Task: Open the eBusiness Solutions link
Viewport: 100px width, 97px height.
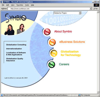Action: click(72, 42)
